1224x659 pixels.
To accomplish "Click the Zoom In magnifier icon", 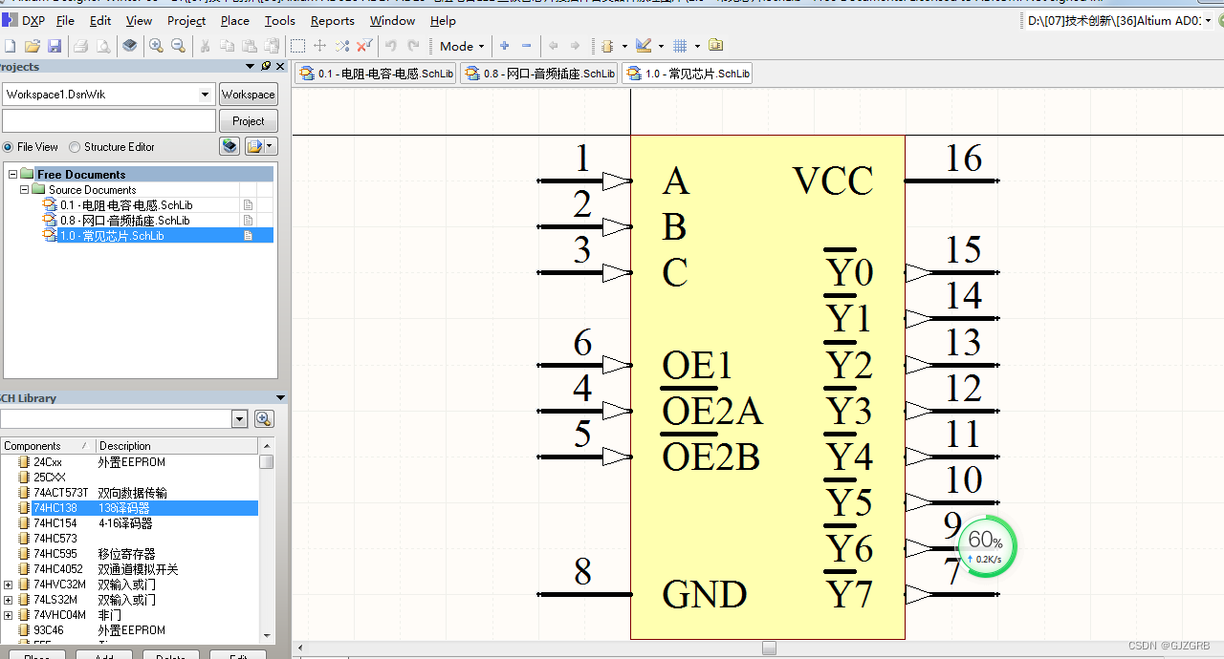I will pos(156,46).
